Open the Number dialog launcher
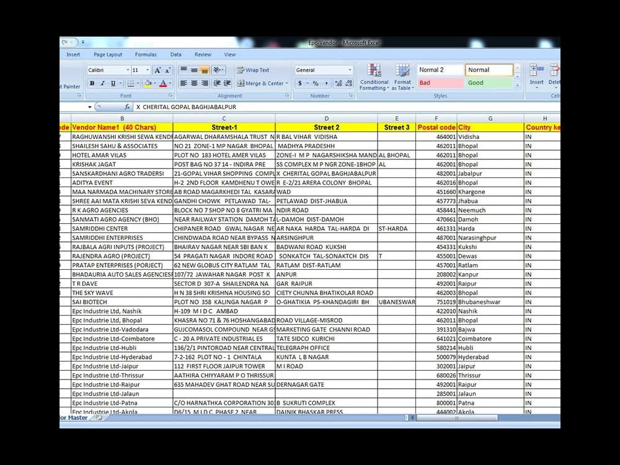The width and height of the screenshot is (620, 465). [351, 95]
